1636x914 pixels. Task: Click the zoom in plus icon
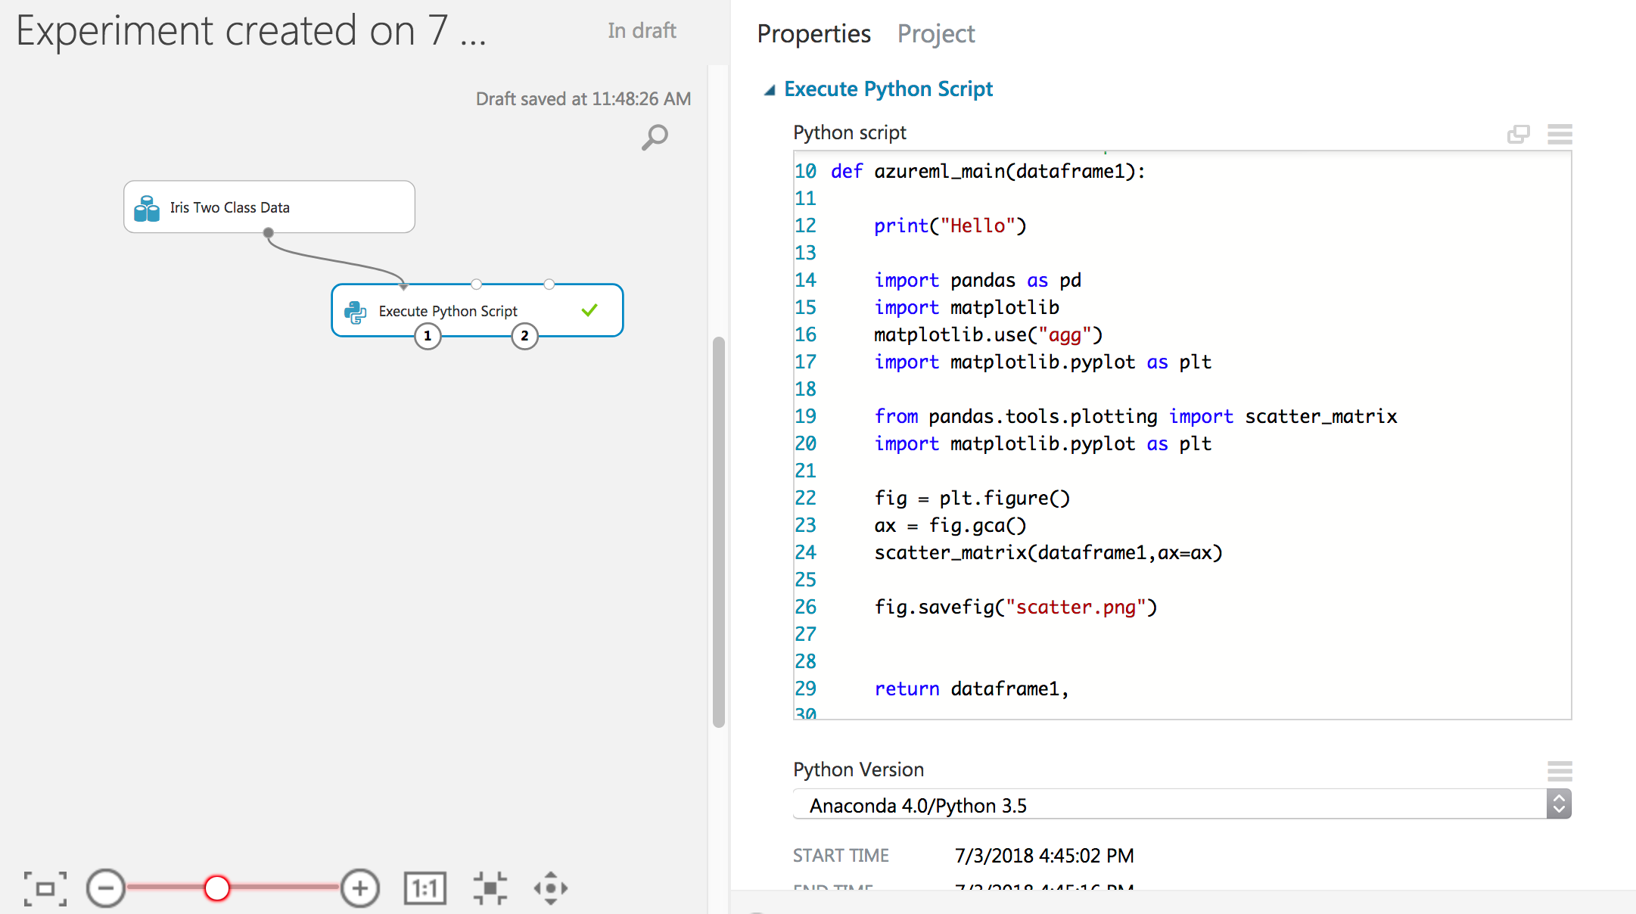pos(359,888)
